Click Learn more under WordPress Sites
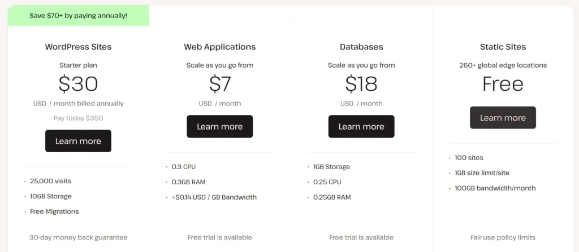This screenshot has height=252, width=579. tap(78, 141)
